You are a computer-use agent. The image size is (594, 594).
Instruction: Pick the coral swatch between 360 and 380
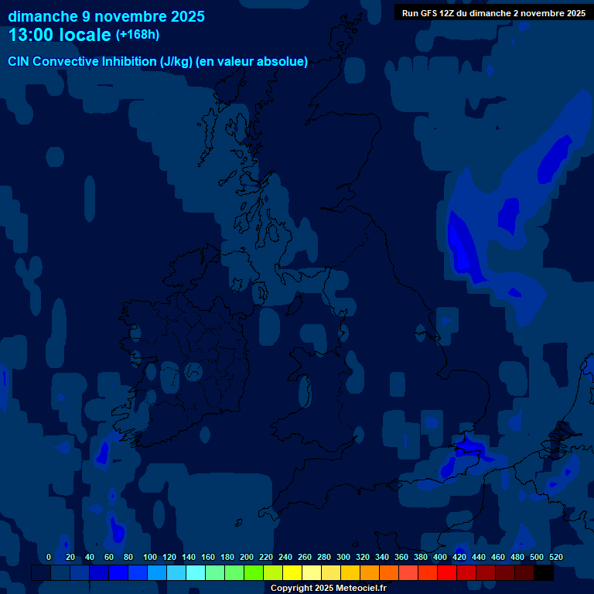(x=408, y=573)
